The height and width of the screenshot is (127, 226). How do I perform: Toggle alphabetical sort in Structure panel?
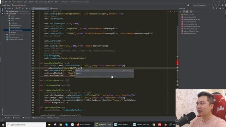pyautogui.click(x=180, y=12)
